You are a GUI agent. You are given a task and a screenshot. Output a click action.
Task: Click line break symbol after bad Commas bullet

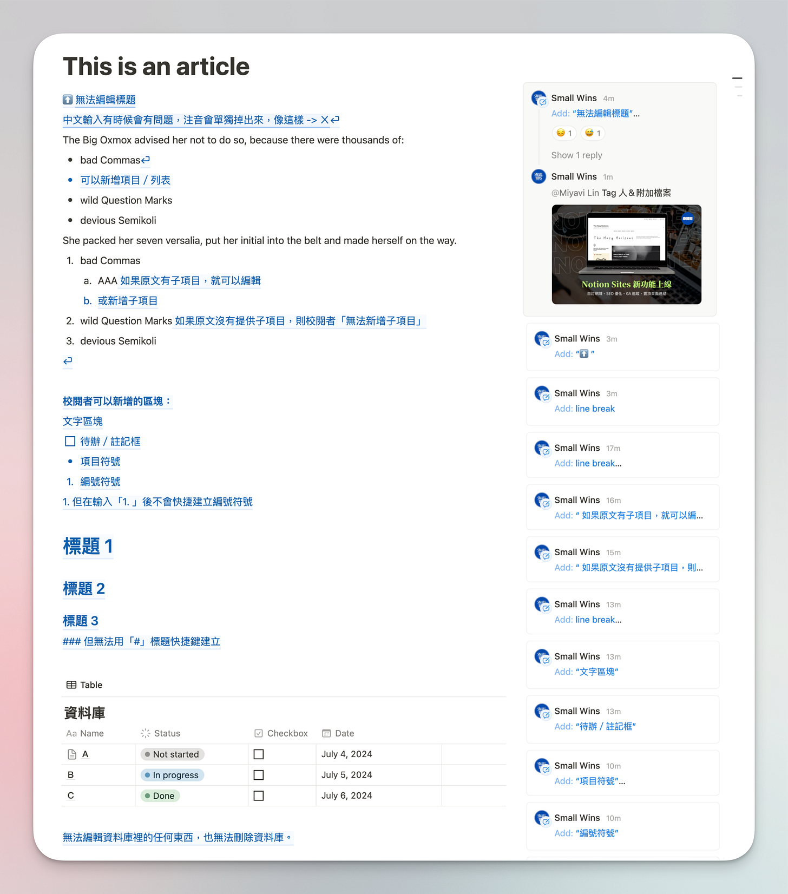pos(146,160)
